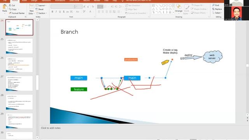Open the Select dropdown in Editing

(x=217, y=13)
